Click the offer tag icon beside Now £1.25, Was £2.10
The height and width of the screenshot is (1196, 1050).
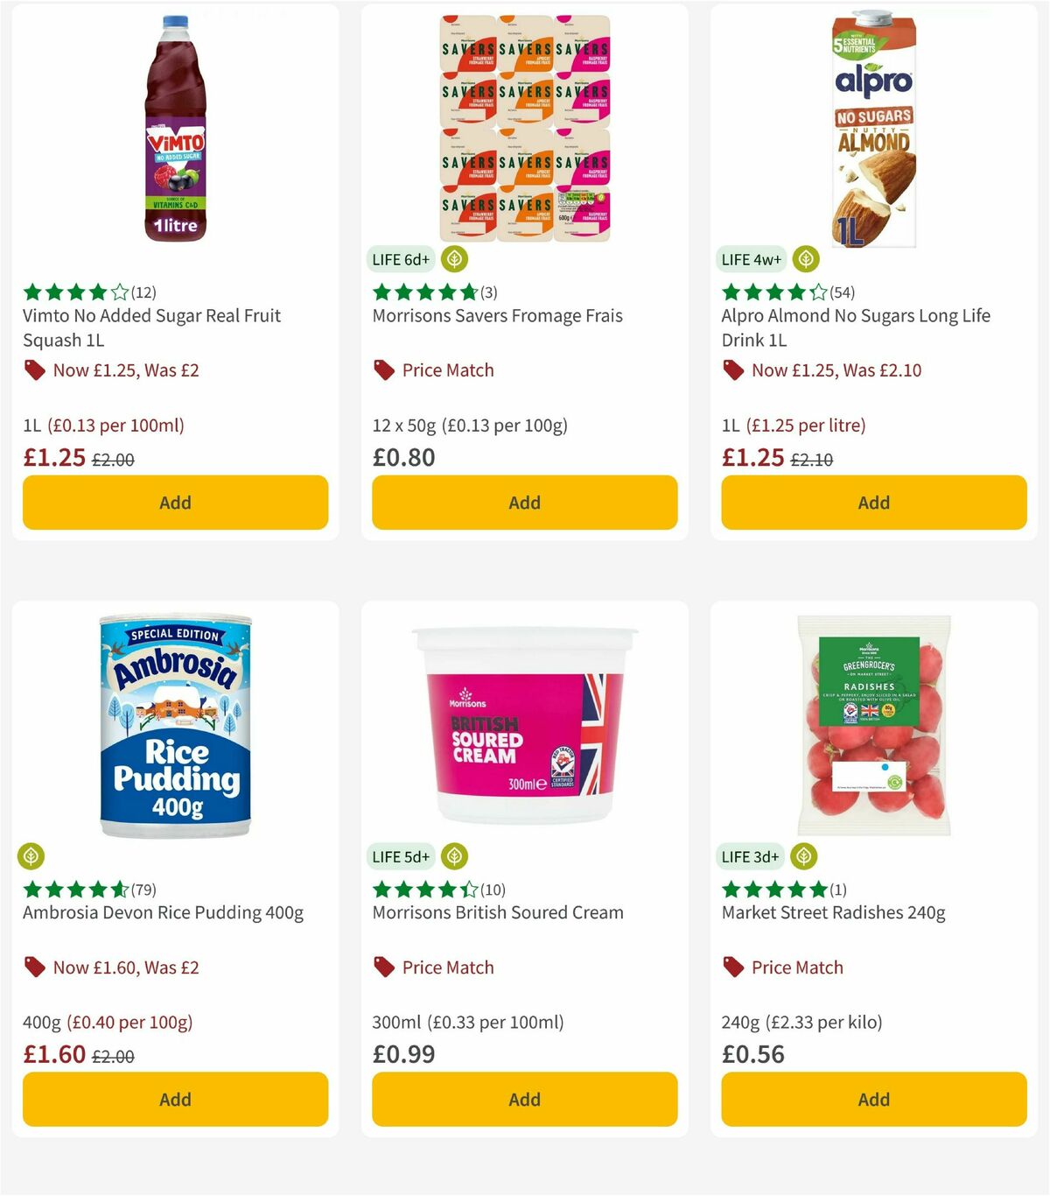point(733,370)
